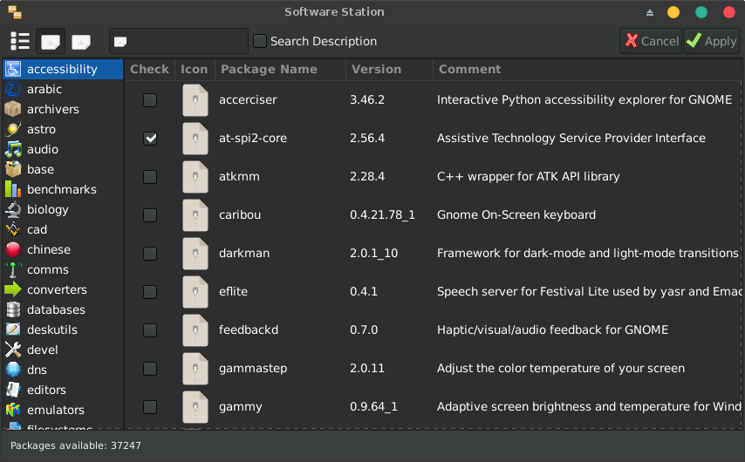Image resolution: width=745 pixels, height=462 pixels.
Task: Click the darkman package icon
Action: (195, 253)
